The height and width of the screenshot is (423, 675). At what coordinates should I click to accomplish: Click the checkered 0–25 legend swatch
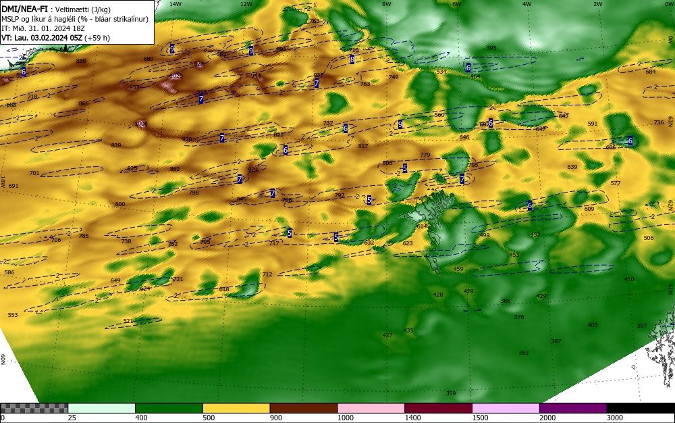[34, 408]
